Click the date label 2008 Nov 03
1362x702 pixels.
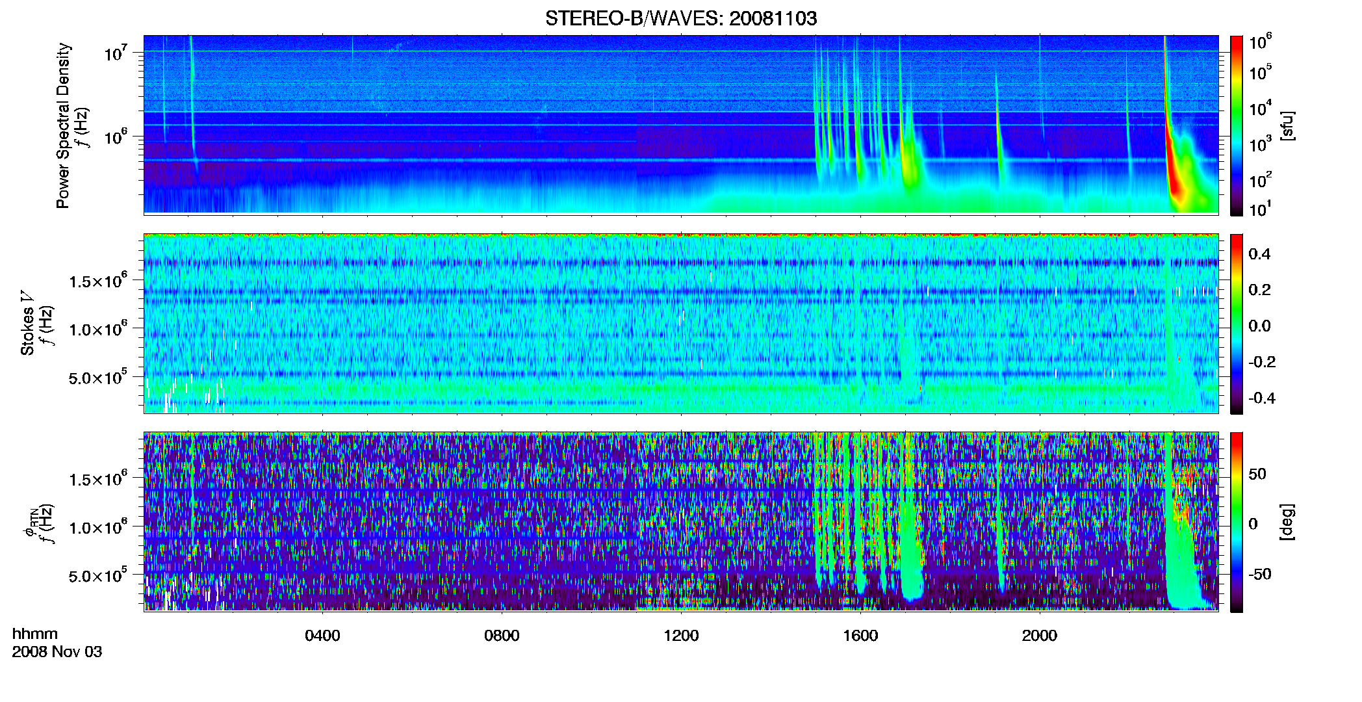coord(57,652)
